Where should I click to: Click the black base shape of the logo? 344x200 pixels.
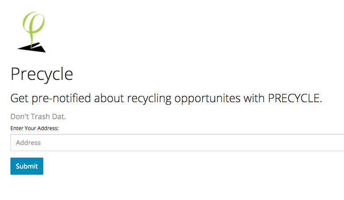point(31,48)
